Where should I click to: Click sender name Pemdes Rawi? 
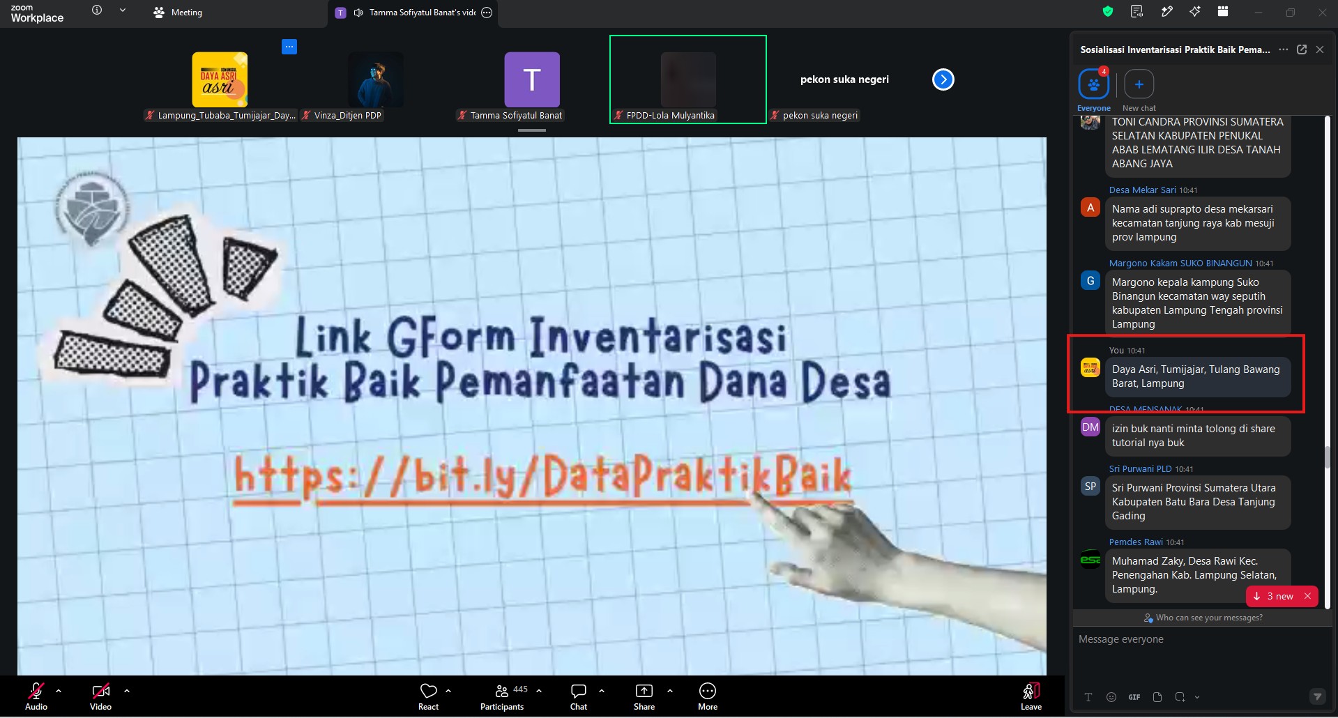coord(1136,542)
